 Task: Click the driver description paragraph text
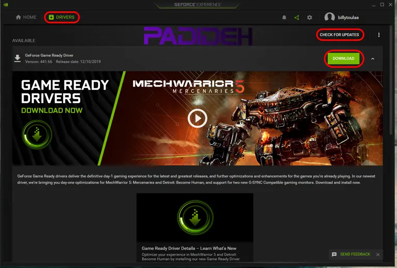(196, 179)
